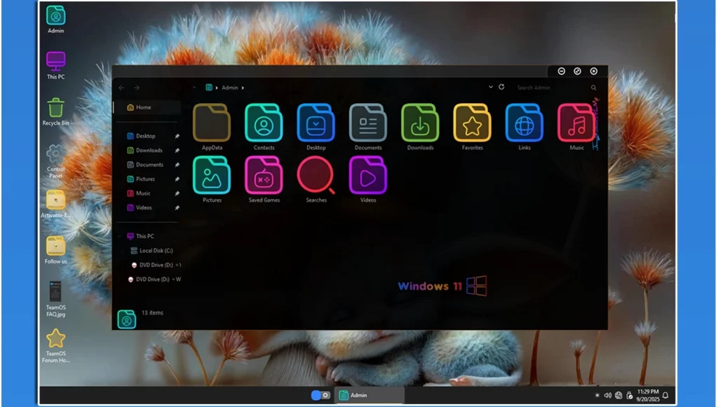Click the toggle-style Start button on taskbar
The width and height of the screenshot is (718, 407).
tap(320, 395)
